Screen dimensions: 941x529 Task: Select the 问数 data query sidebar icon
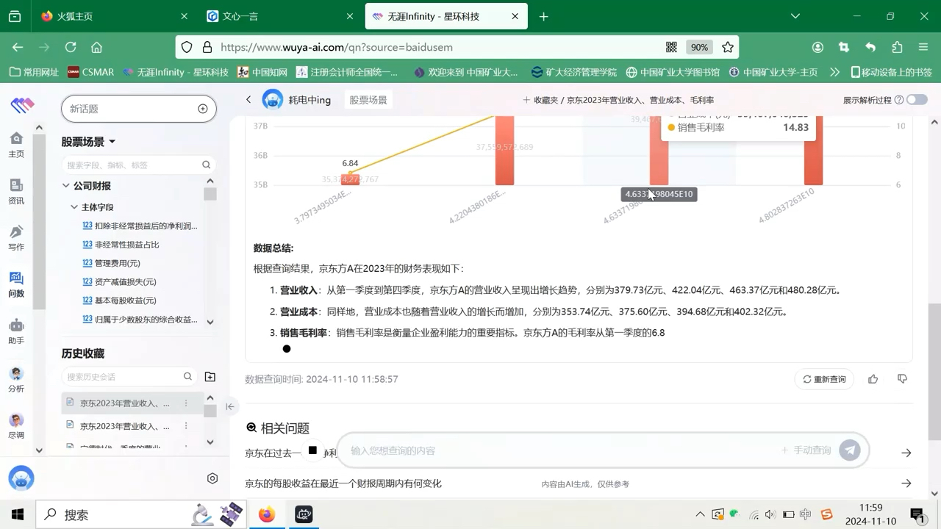(16, 284)
